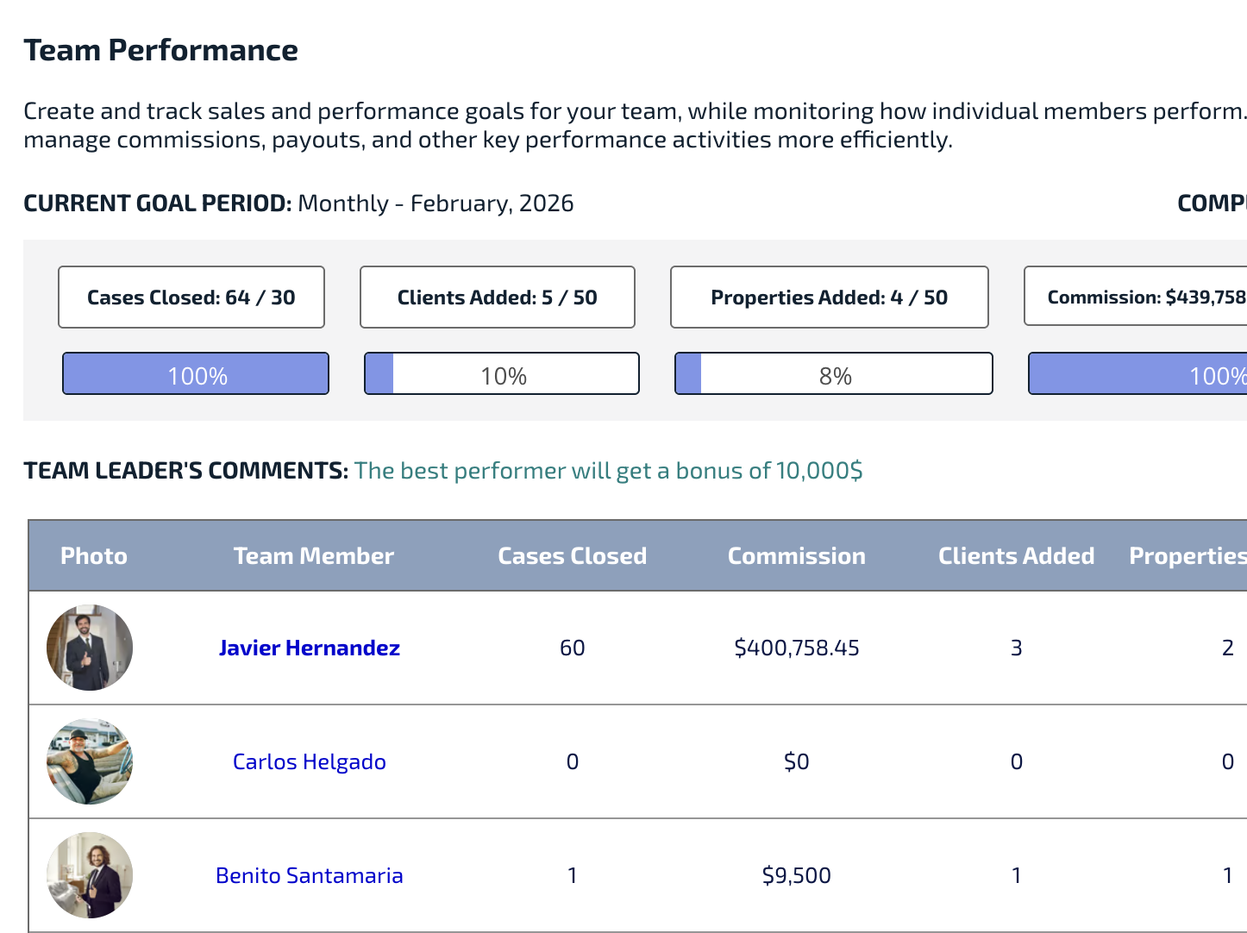
Task: Select the Clients Added 5 / 50 box
Action: (x=498, y=297)
